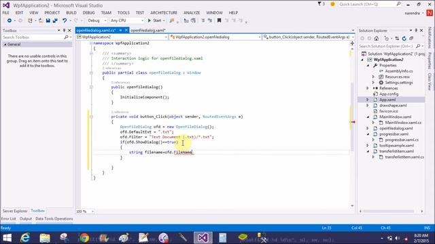
Task: Open the Output tab
Action: pos(26,218)
